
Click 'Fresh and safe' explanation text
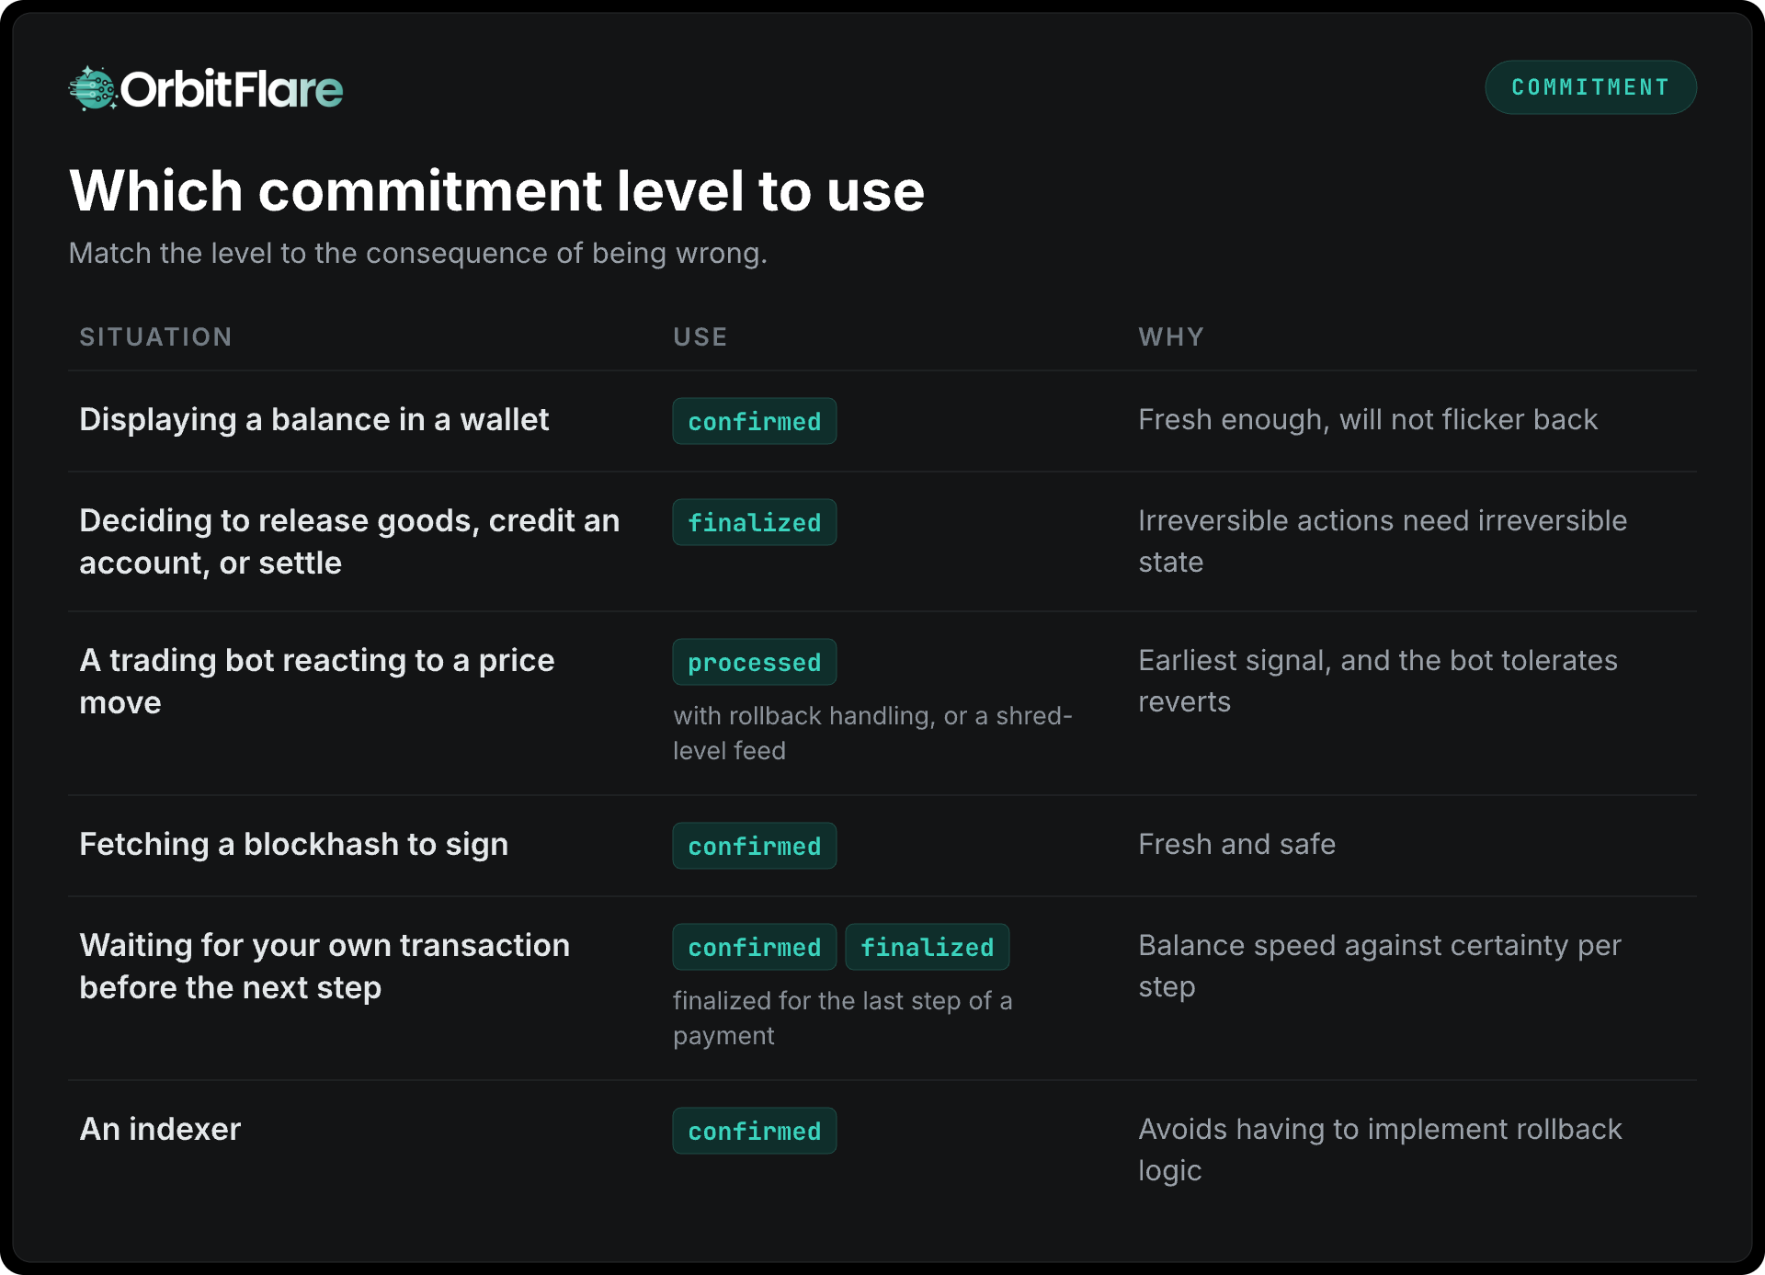pos(1236,844)
